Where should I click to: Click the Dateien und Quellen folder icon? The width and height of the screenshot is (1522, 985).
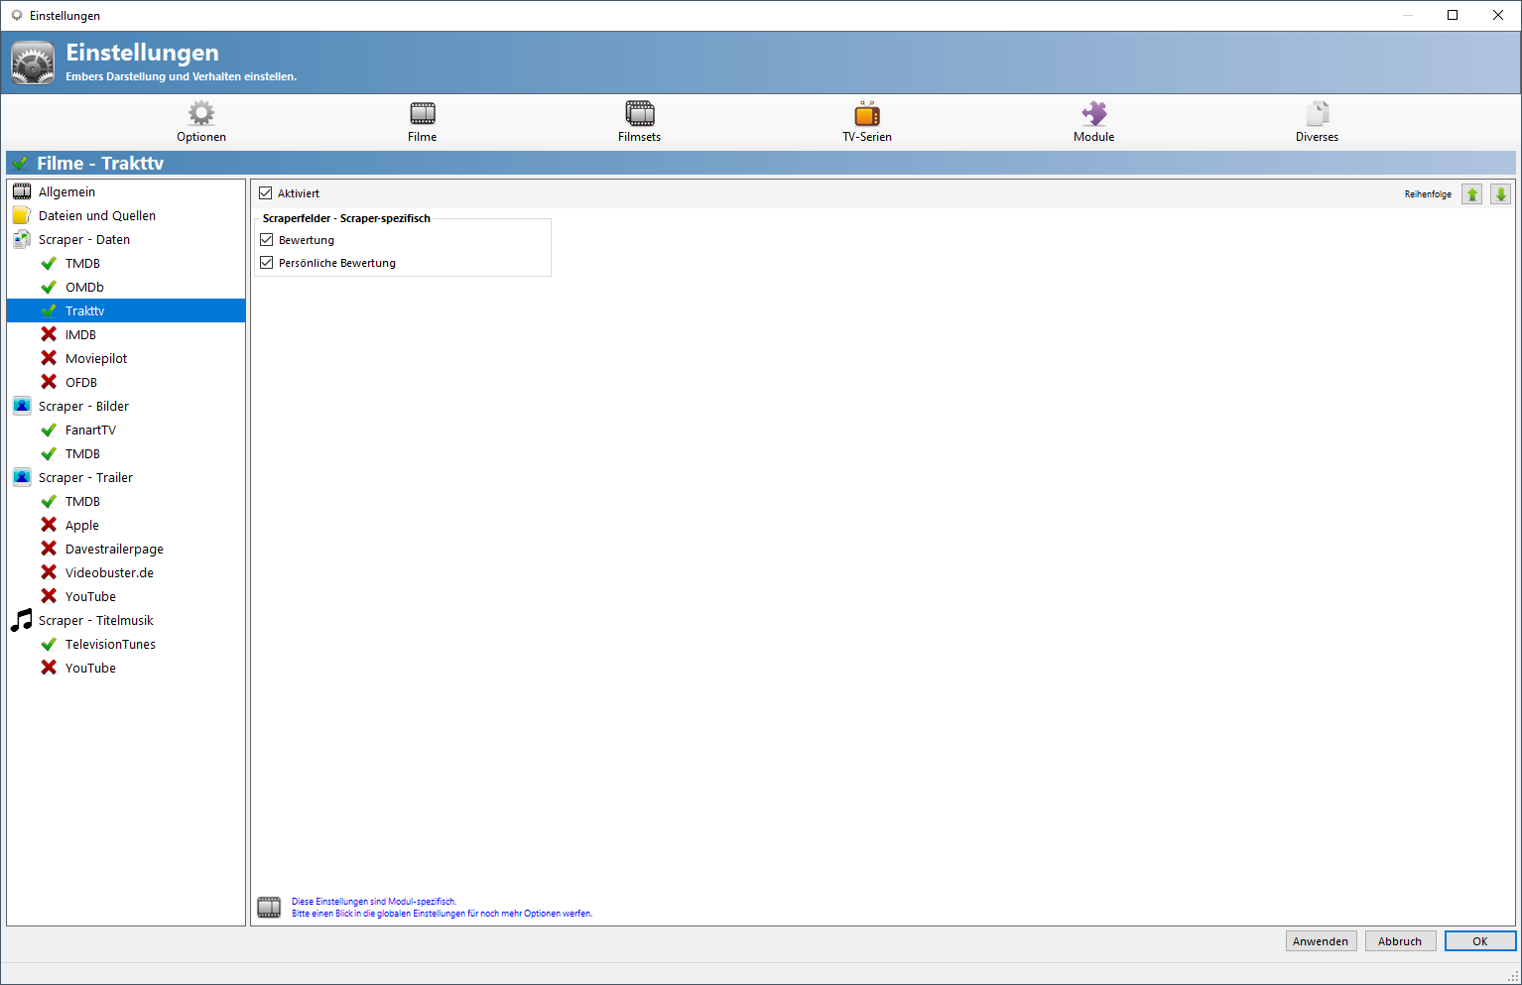[x=22, y=215]
